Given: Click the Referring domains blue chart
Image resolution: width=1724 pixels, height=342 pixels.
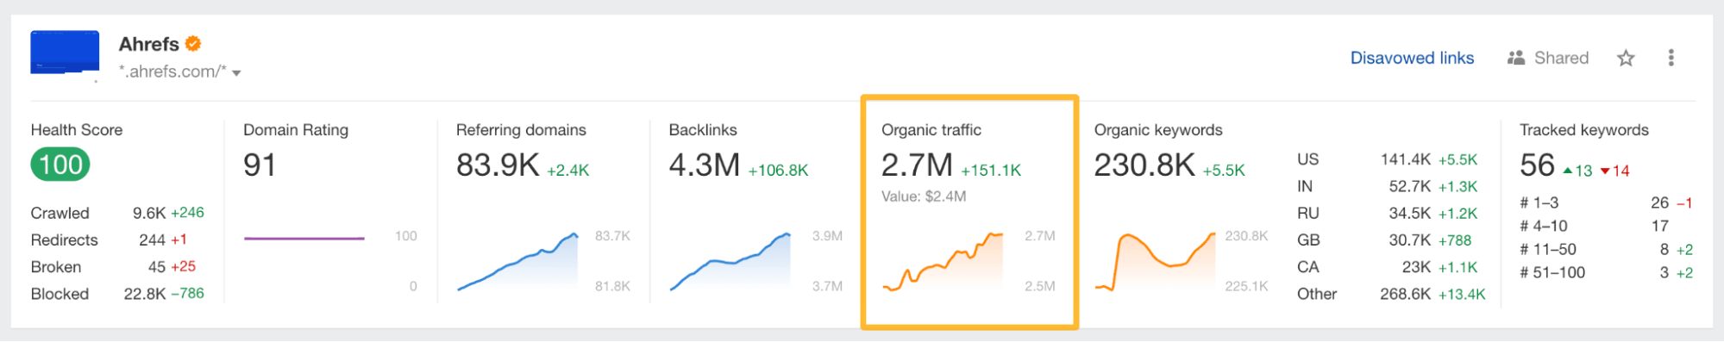Looking at the screenshot, I should [517, 261].
